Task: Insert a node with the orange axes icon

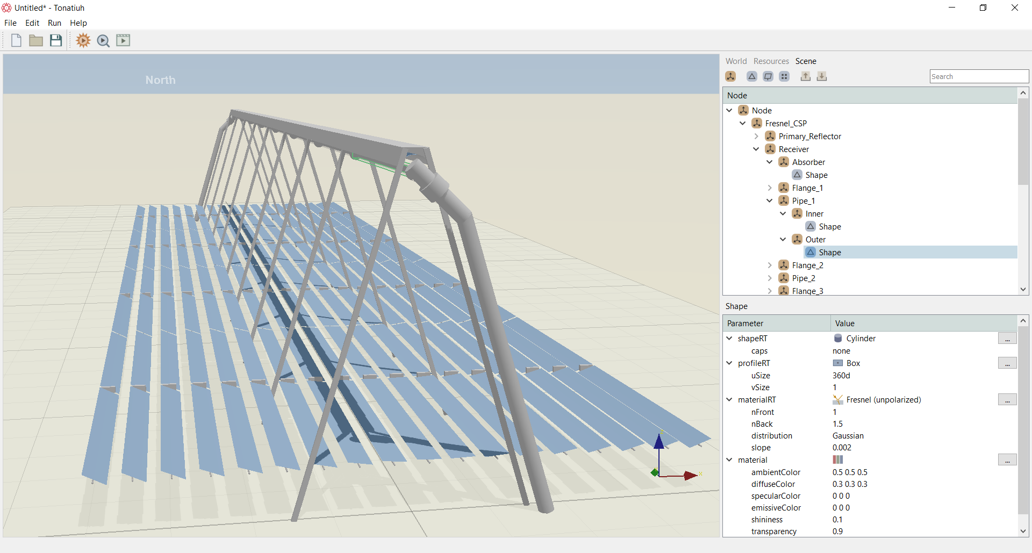Action: (x=730, y=76)
